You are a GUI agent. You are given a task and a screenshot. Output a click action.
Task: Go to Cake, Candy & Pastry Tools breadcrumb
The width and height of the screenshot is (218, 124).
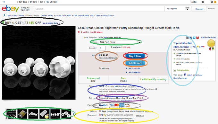pos(83,15)
